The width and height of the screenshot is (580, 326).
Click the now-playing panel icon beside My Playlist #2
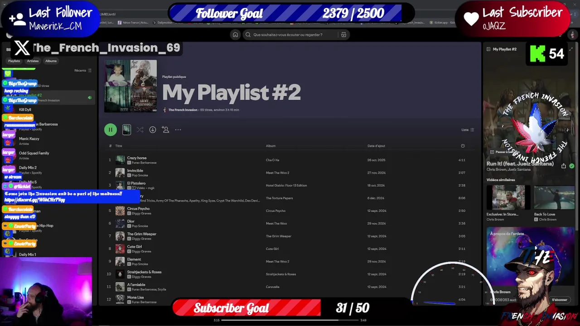(488, 49)
